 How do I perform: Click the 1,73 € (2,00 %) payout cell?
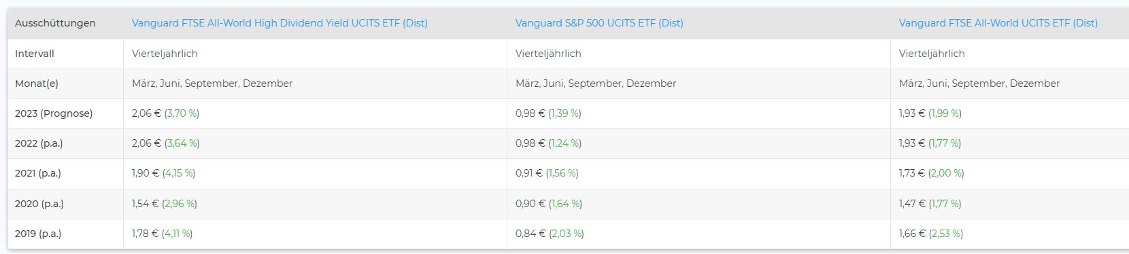click(932, 173)
